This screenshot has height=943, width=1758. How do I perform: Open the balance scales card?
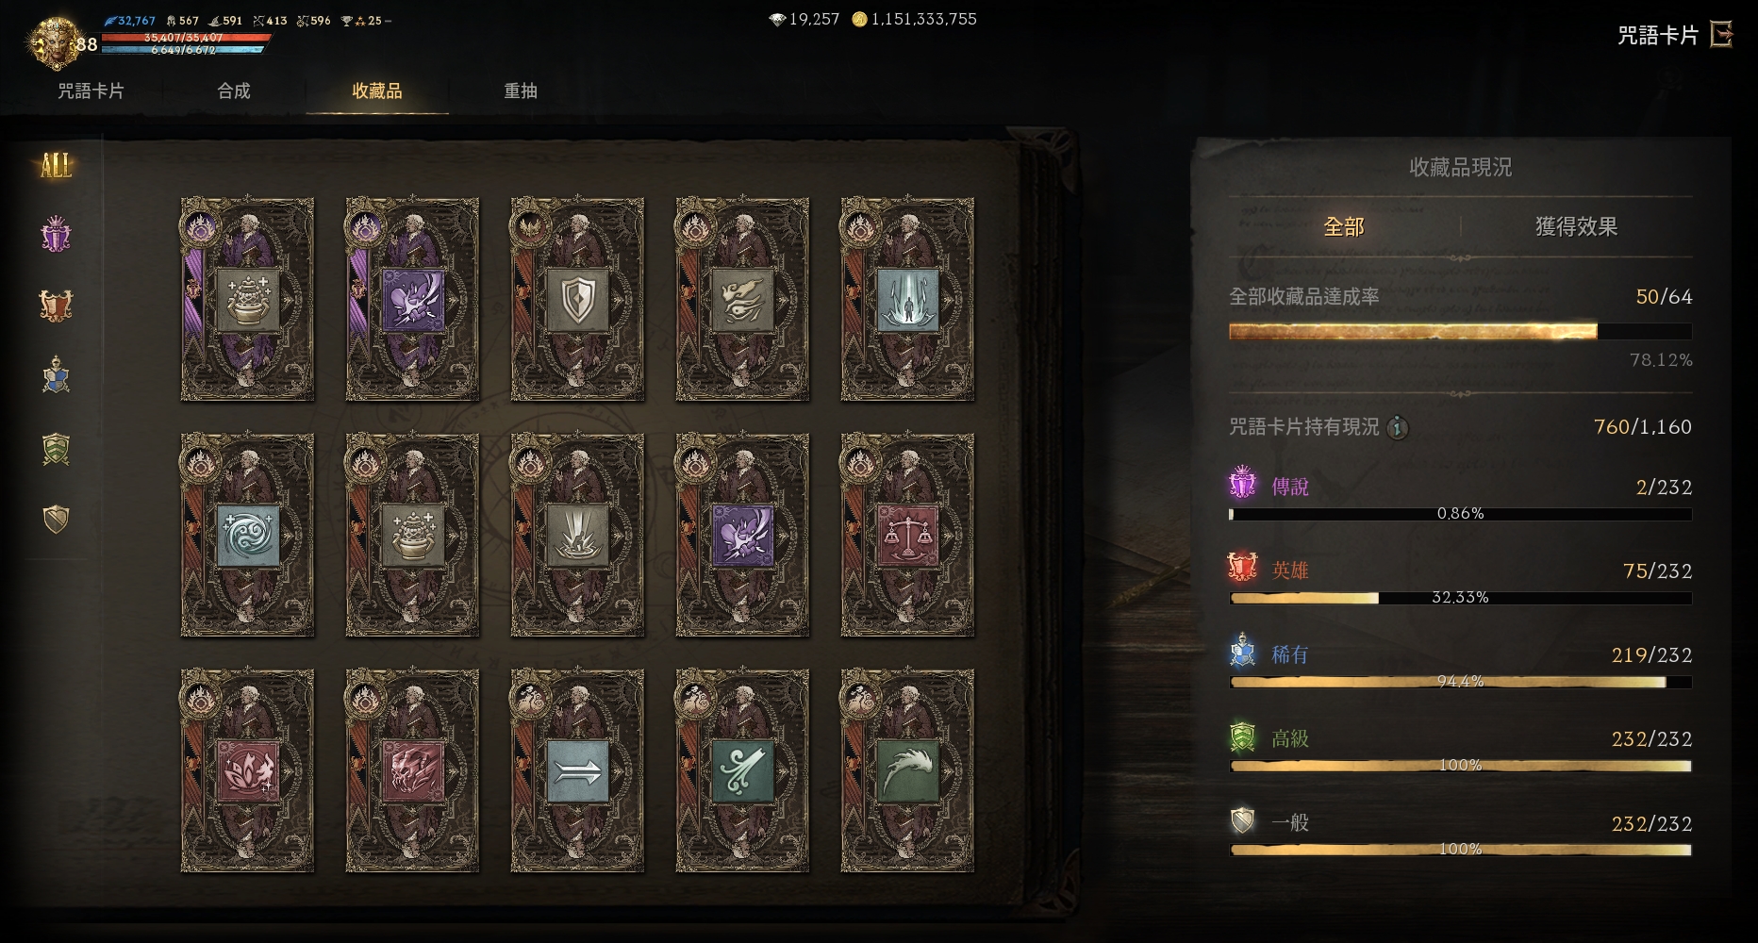pos(907,535)
